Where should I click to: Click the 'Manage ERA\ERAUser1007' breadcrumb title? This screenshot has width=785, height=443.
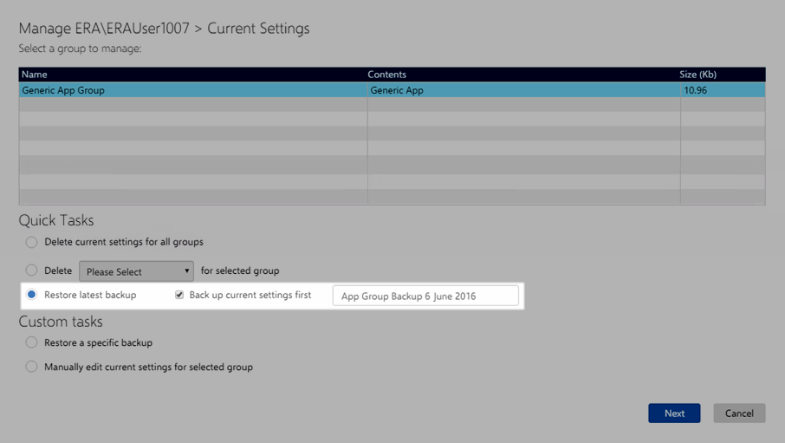[x=104, y=29]
